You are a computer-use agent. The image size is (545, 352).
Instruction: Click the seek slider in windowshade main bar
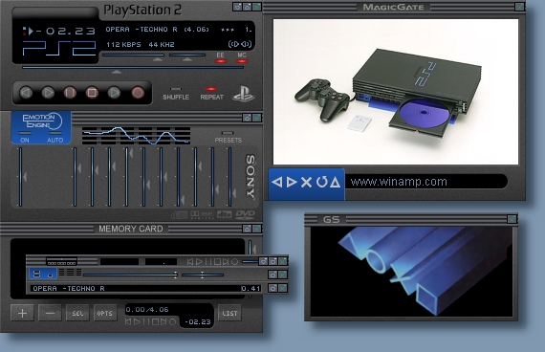pos(250,261)
